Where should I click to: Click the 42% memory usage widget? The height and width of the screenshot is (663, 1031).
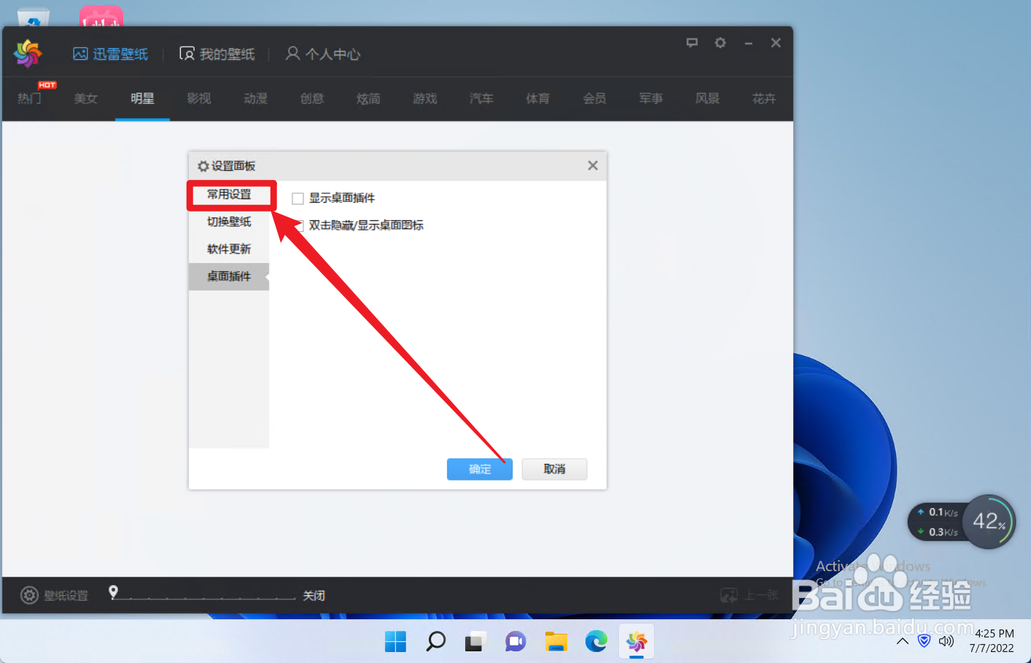click(989, 522)
